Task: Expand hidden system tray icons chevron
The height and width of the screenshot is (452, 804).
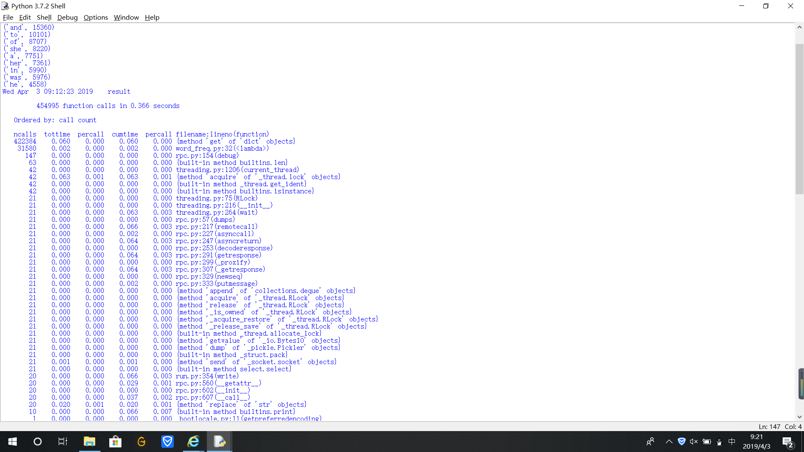Action: click(x=669, y=442)
